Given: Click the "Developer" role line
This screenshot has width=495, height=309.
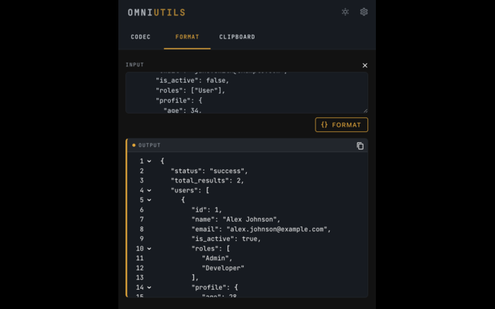Looking at the screenshot, I should point(223,268).
